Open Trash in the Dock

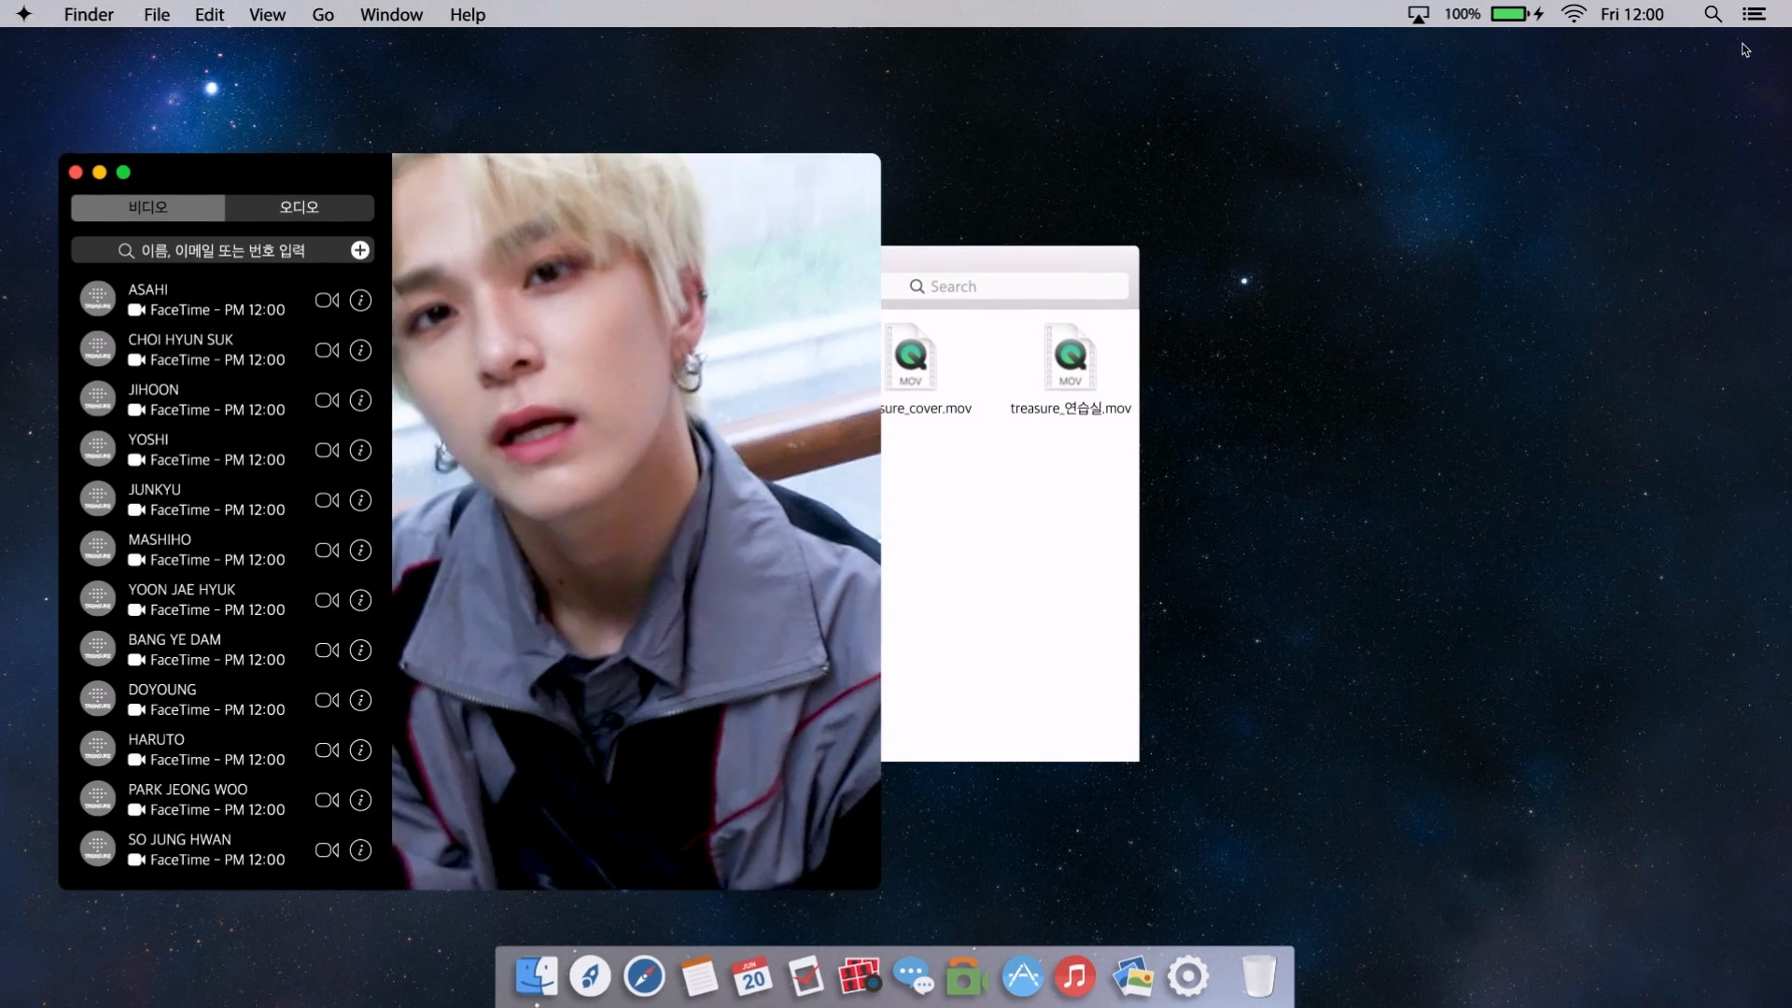[1259, 976]
